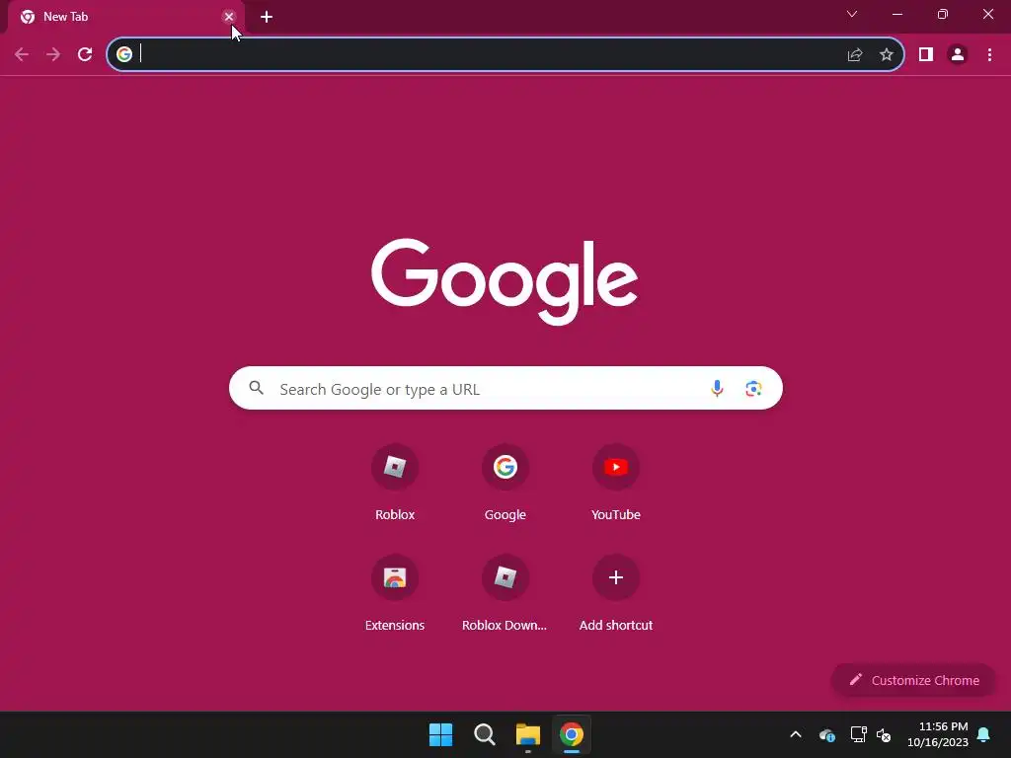1011x758 pixels.
Task: Go back to previous page
Action: tap(22, 55)
